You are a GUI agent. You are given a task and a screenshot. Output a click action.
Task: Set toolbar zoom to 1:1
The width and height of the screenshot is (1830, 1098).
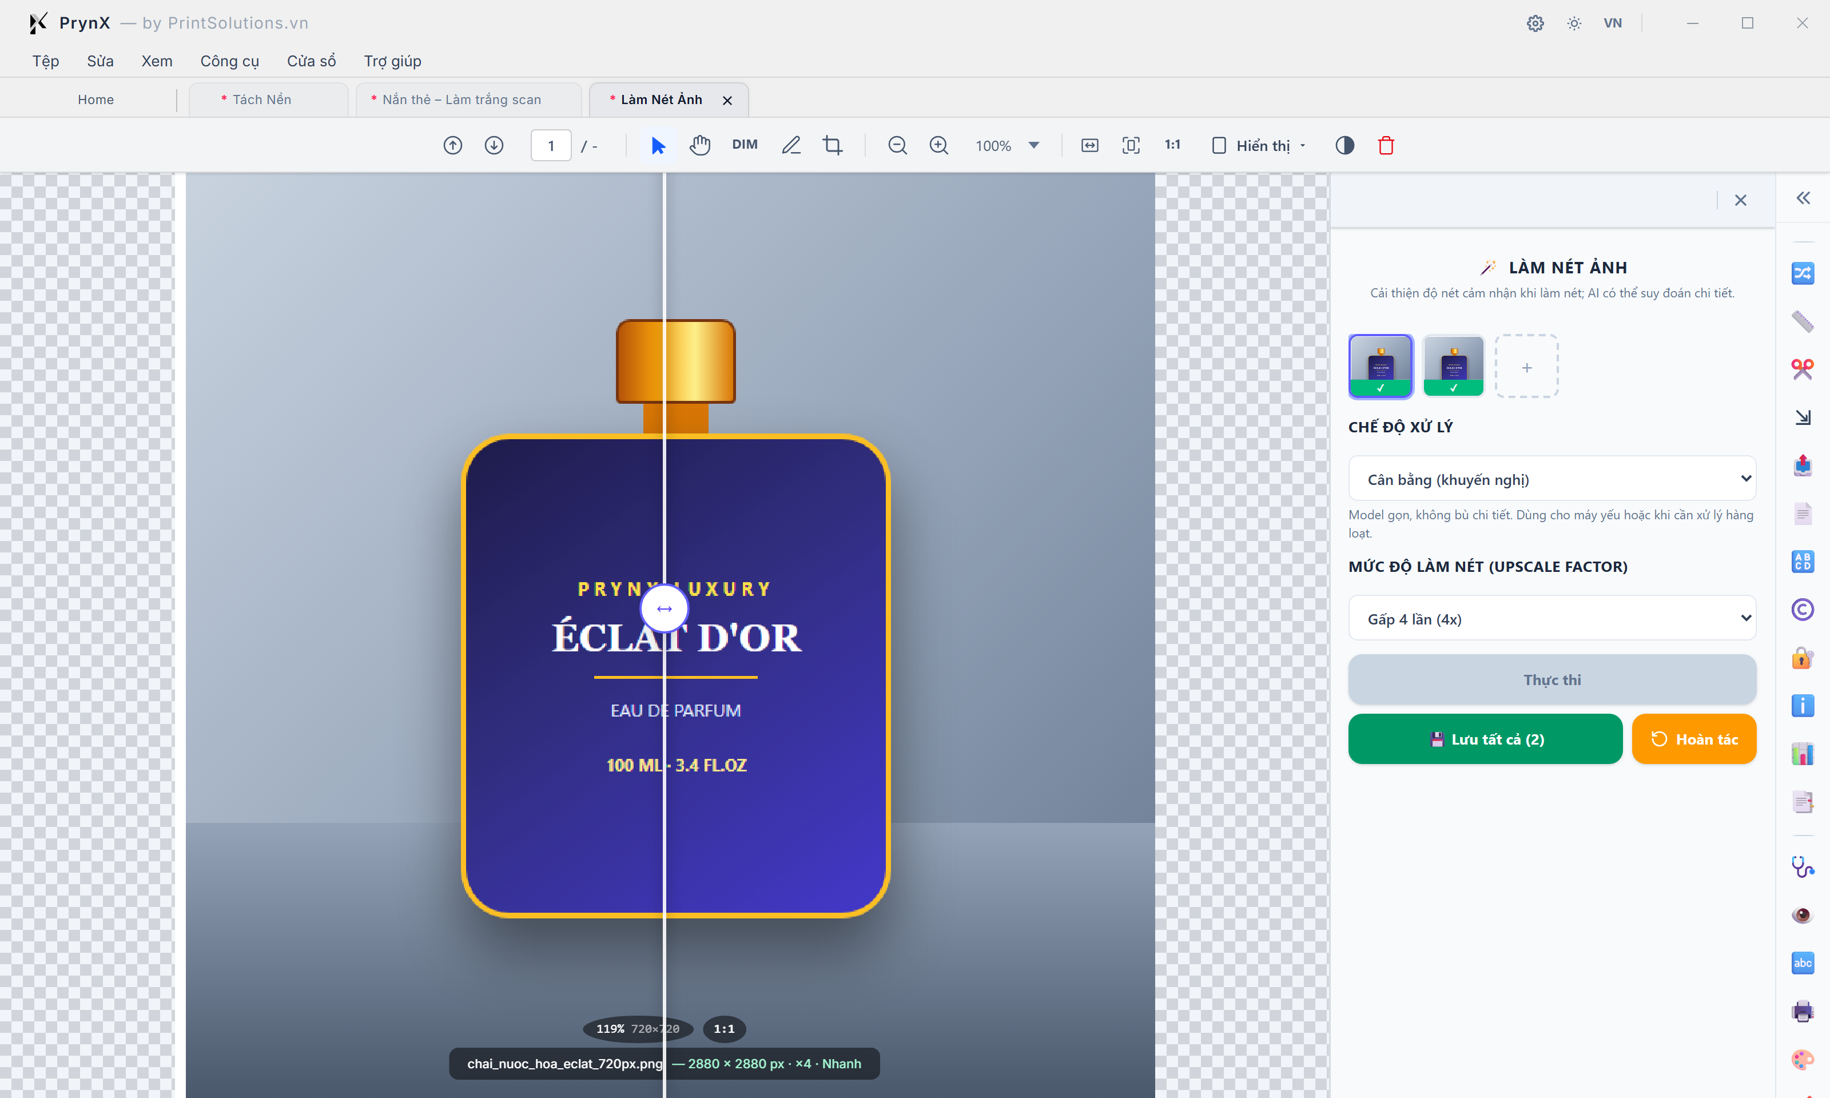point(1172,145)
